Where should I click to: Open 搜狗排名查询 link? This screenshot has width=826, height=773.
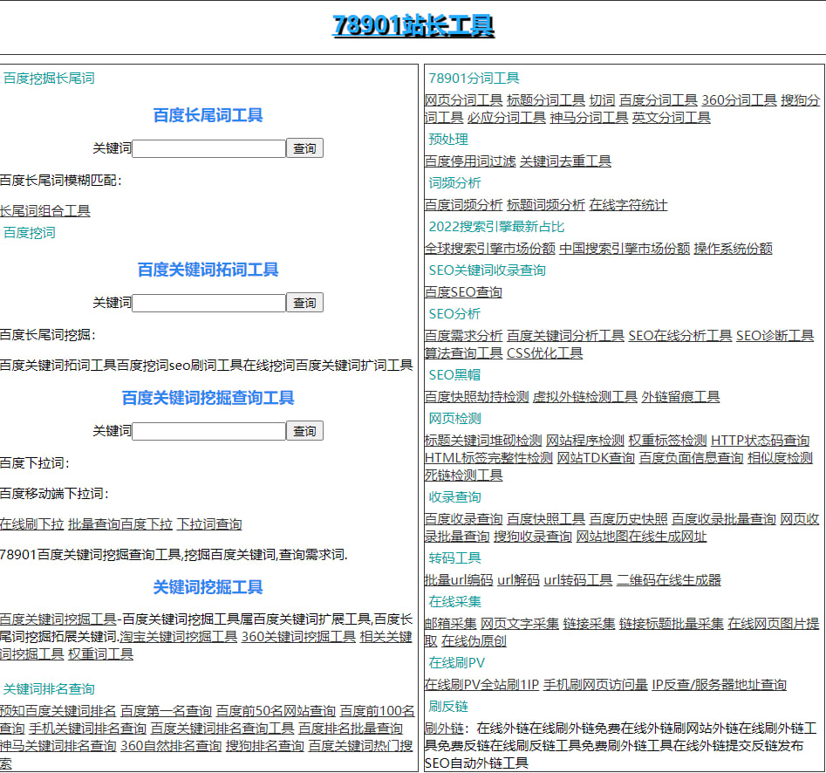pos(264,746)
